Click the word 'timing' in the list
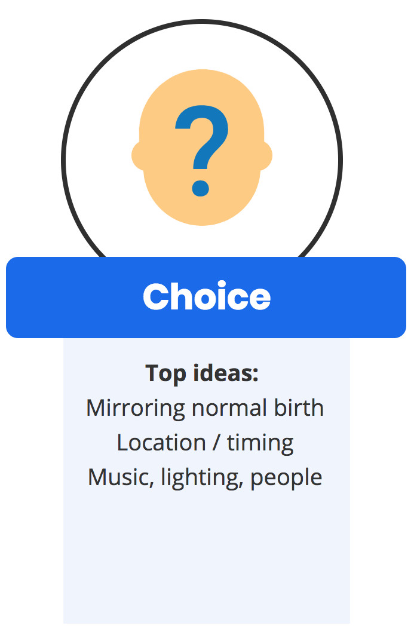Viewport: 417px width, 644px height. pos(260,443)
